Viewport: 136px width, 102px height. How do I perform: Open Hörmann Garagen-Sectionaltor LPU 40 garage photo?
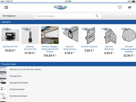(x=50, y=35)
